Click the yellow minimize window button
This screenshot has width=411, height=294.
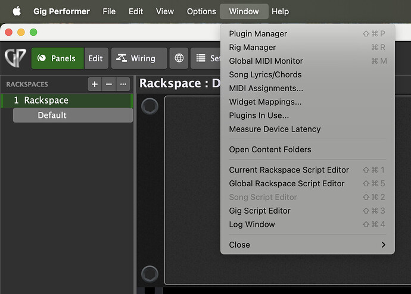coord(21,32)
